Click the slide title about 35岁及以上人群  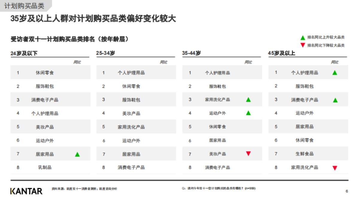(94, 18)
